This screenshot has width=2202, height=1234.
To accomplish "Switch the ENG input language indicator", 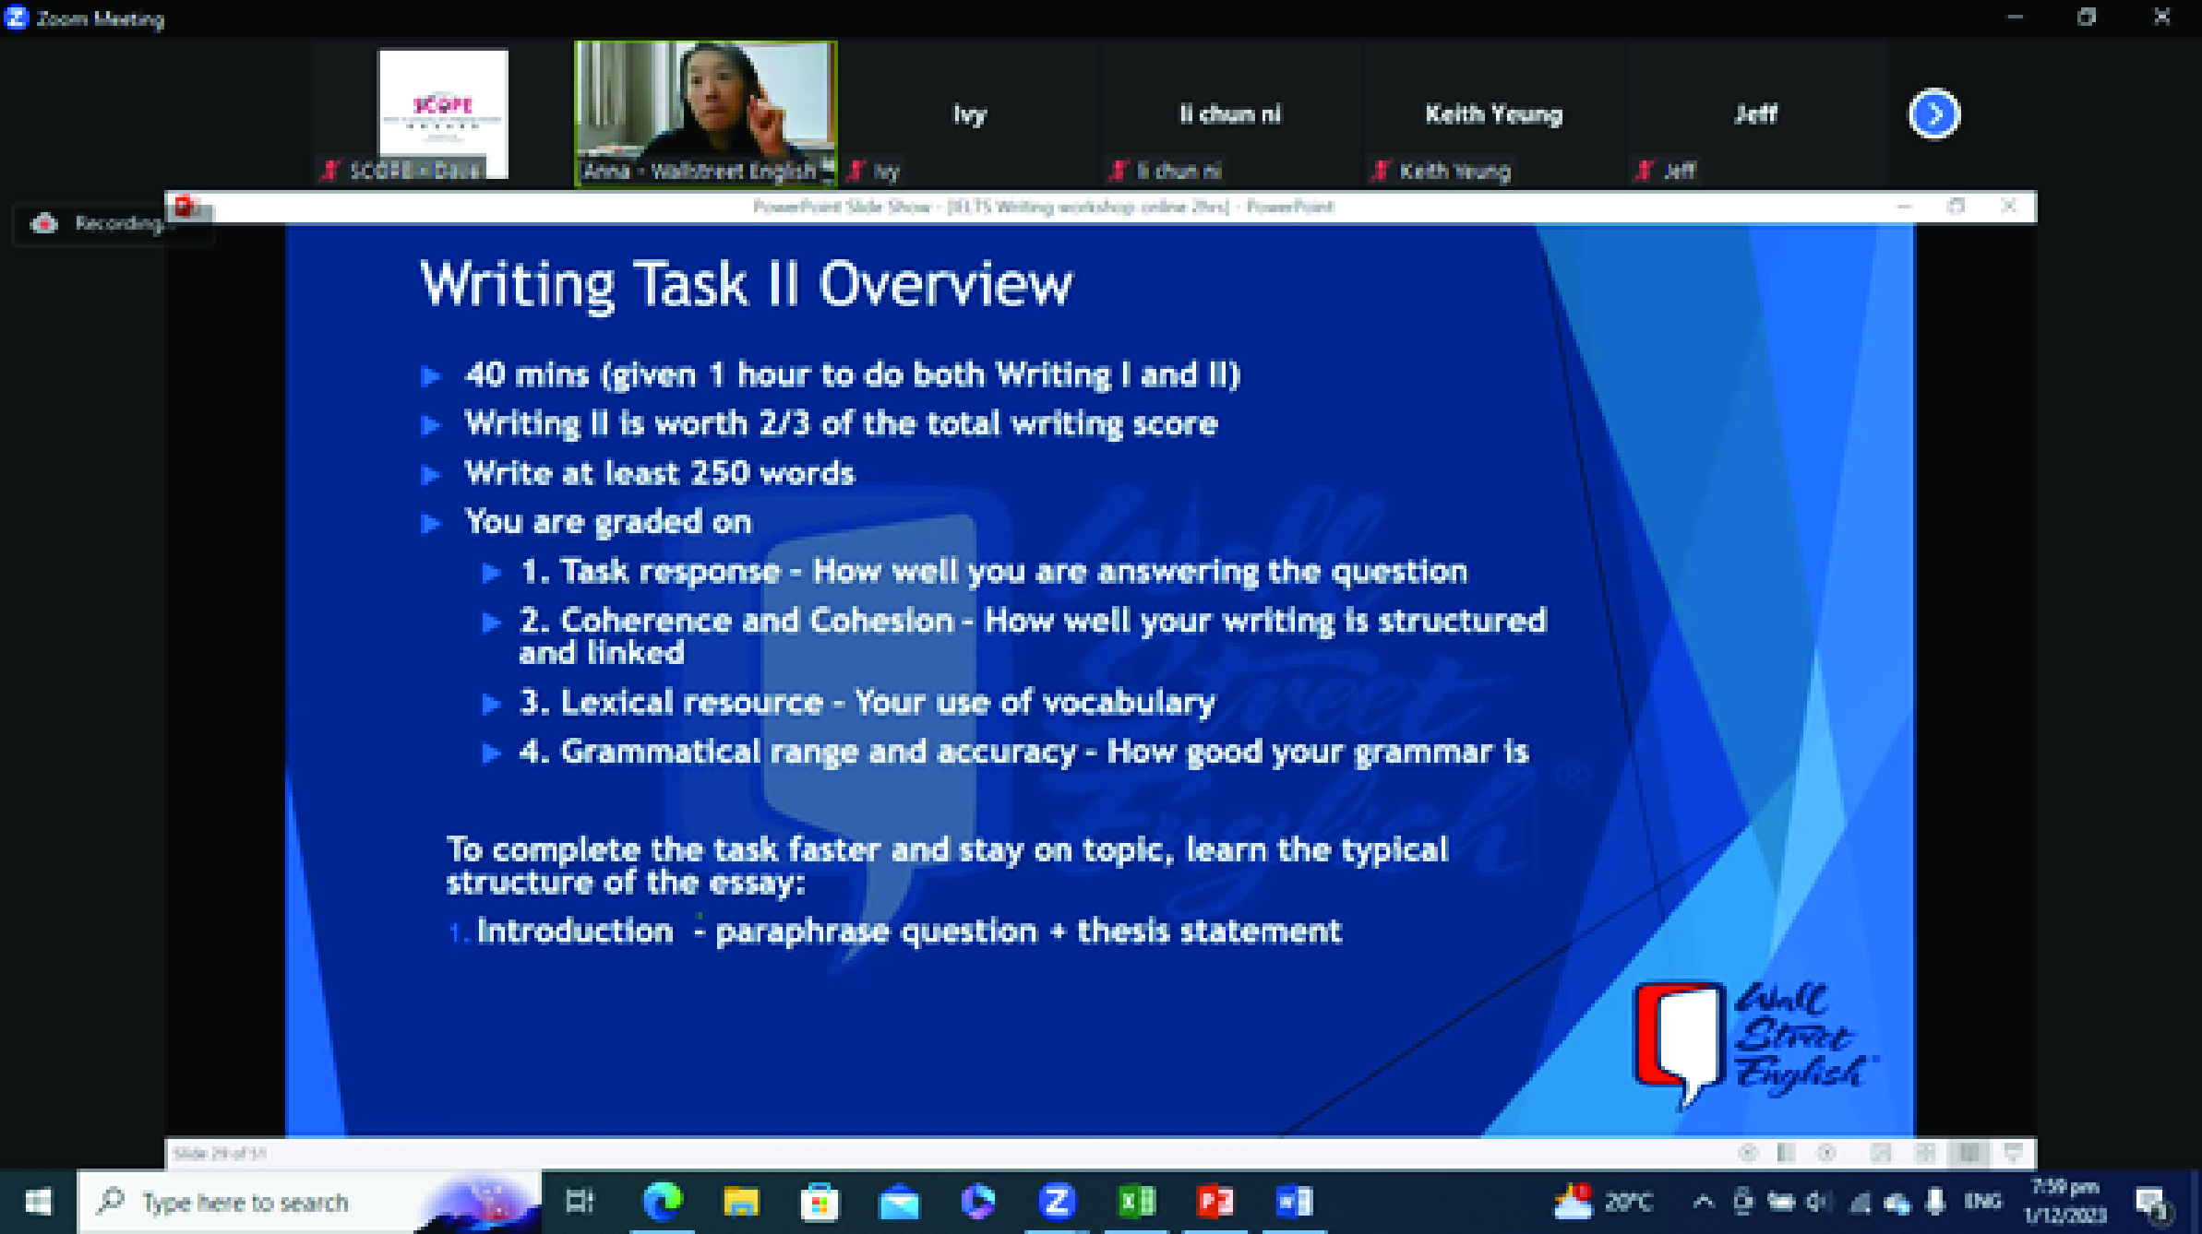I will click(1982, 1201).
